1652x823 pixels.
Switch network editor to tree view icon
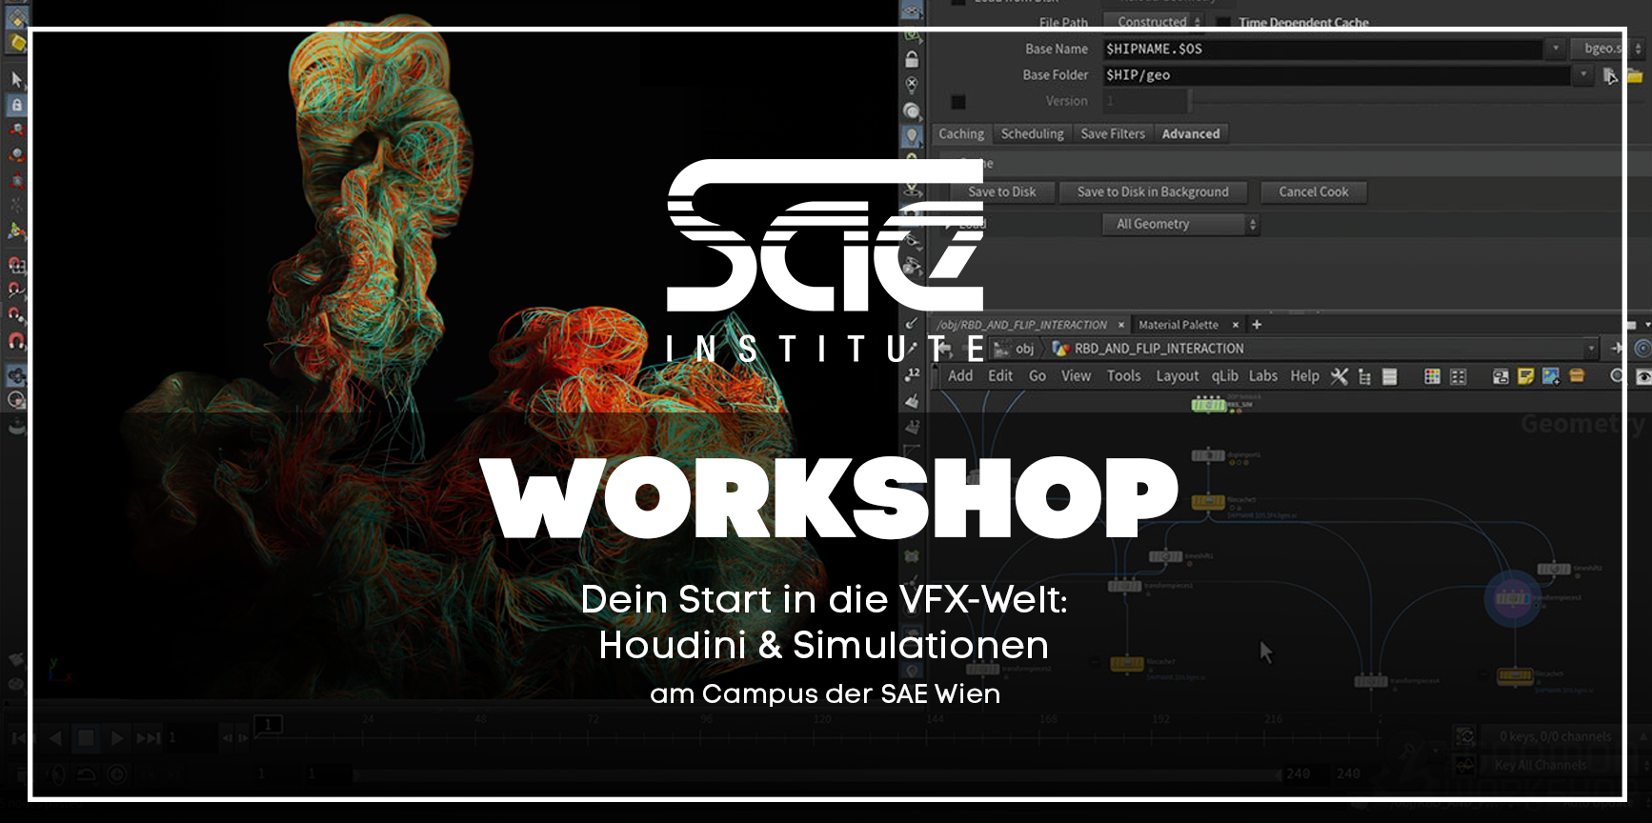click(1364, 376)
